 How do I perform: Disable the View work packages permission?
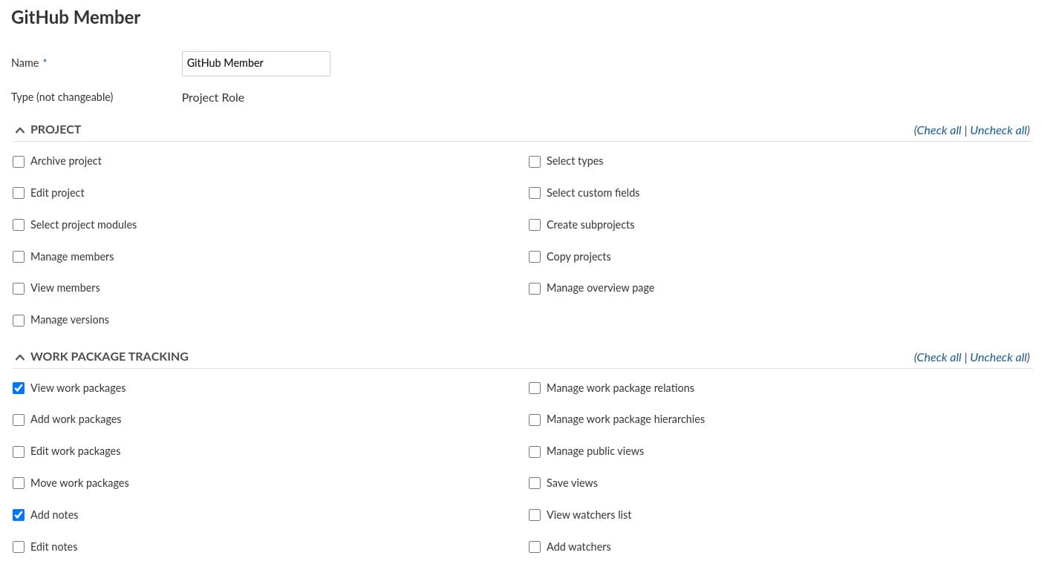point(19,388)
